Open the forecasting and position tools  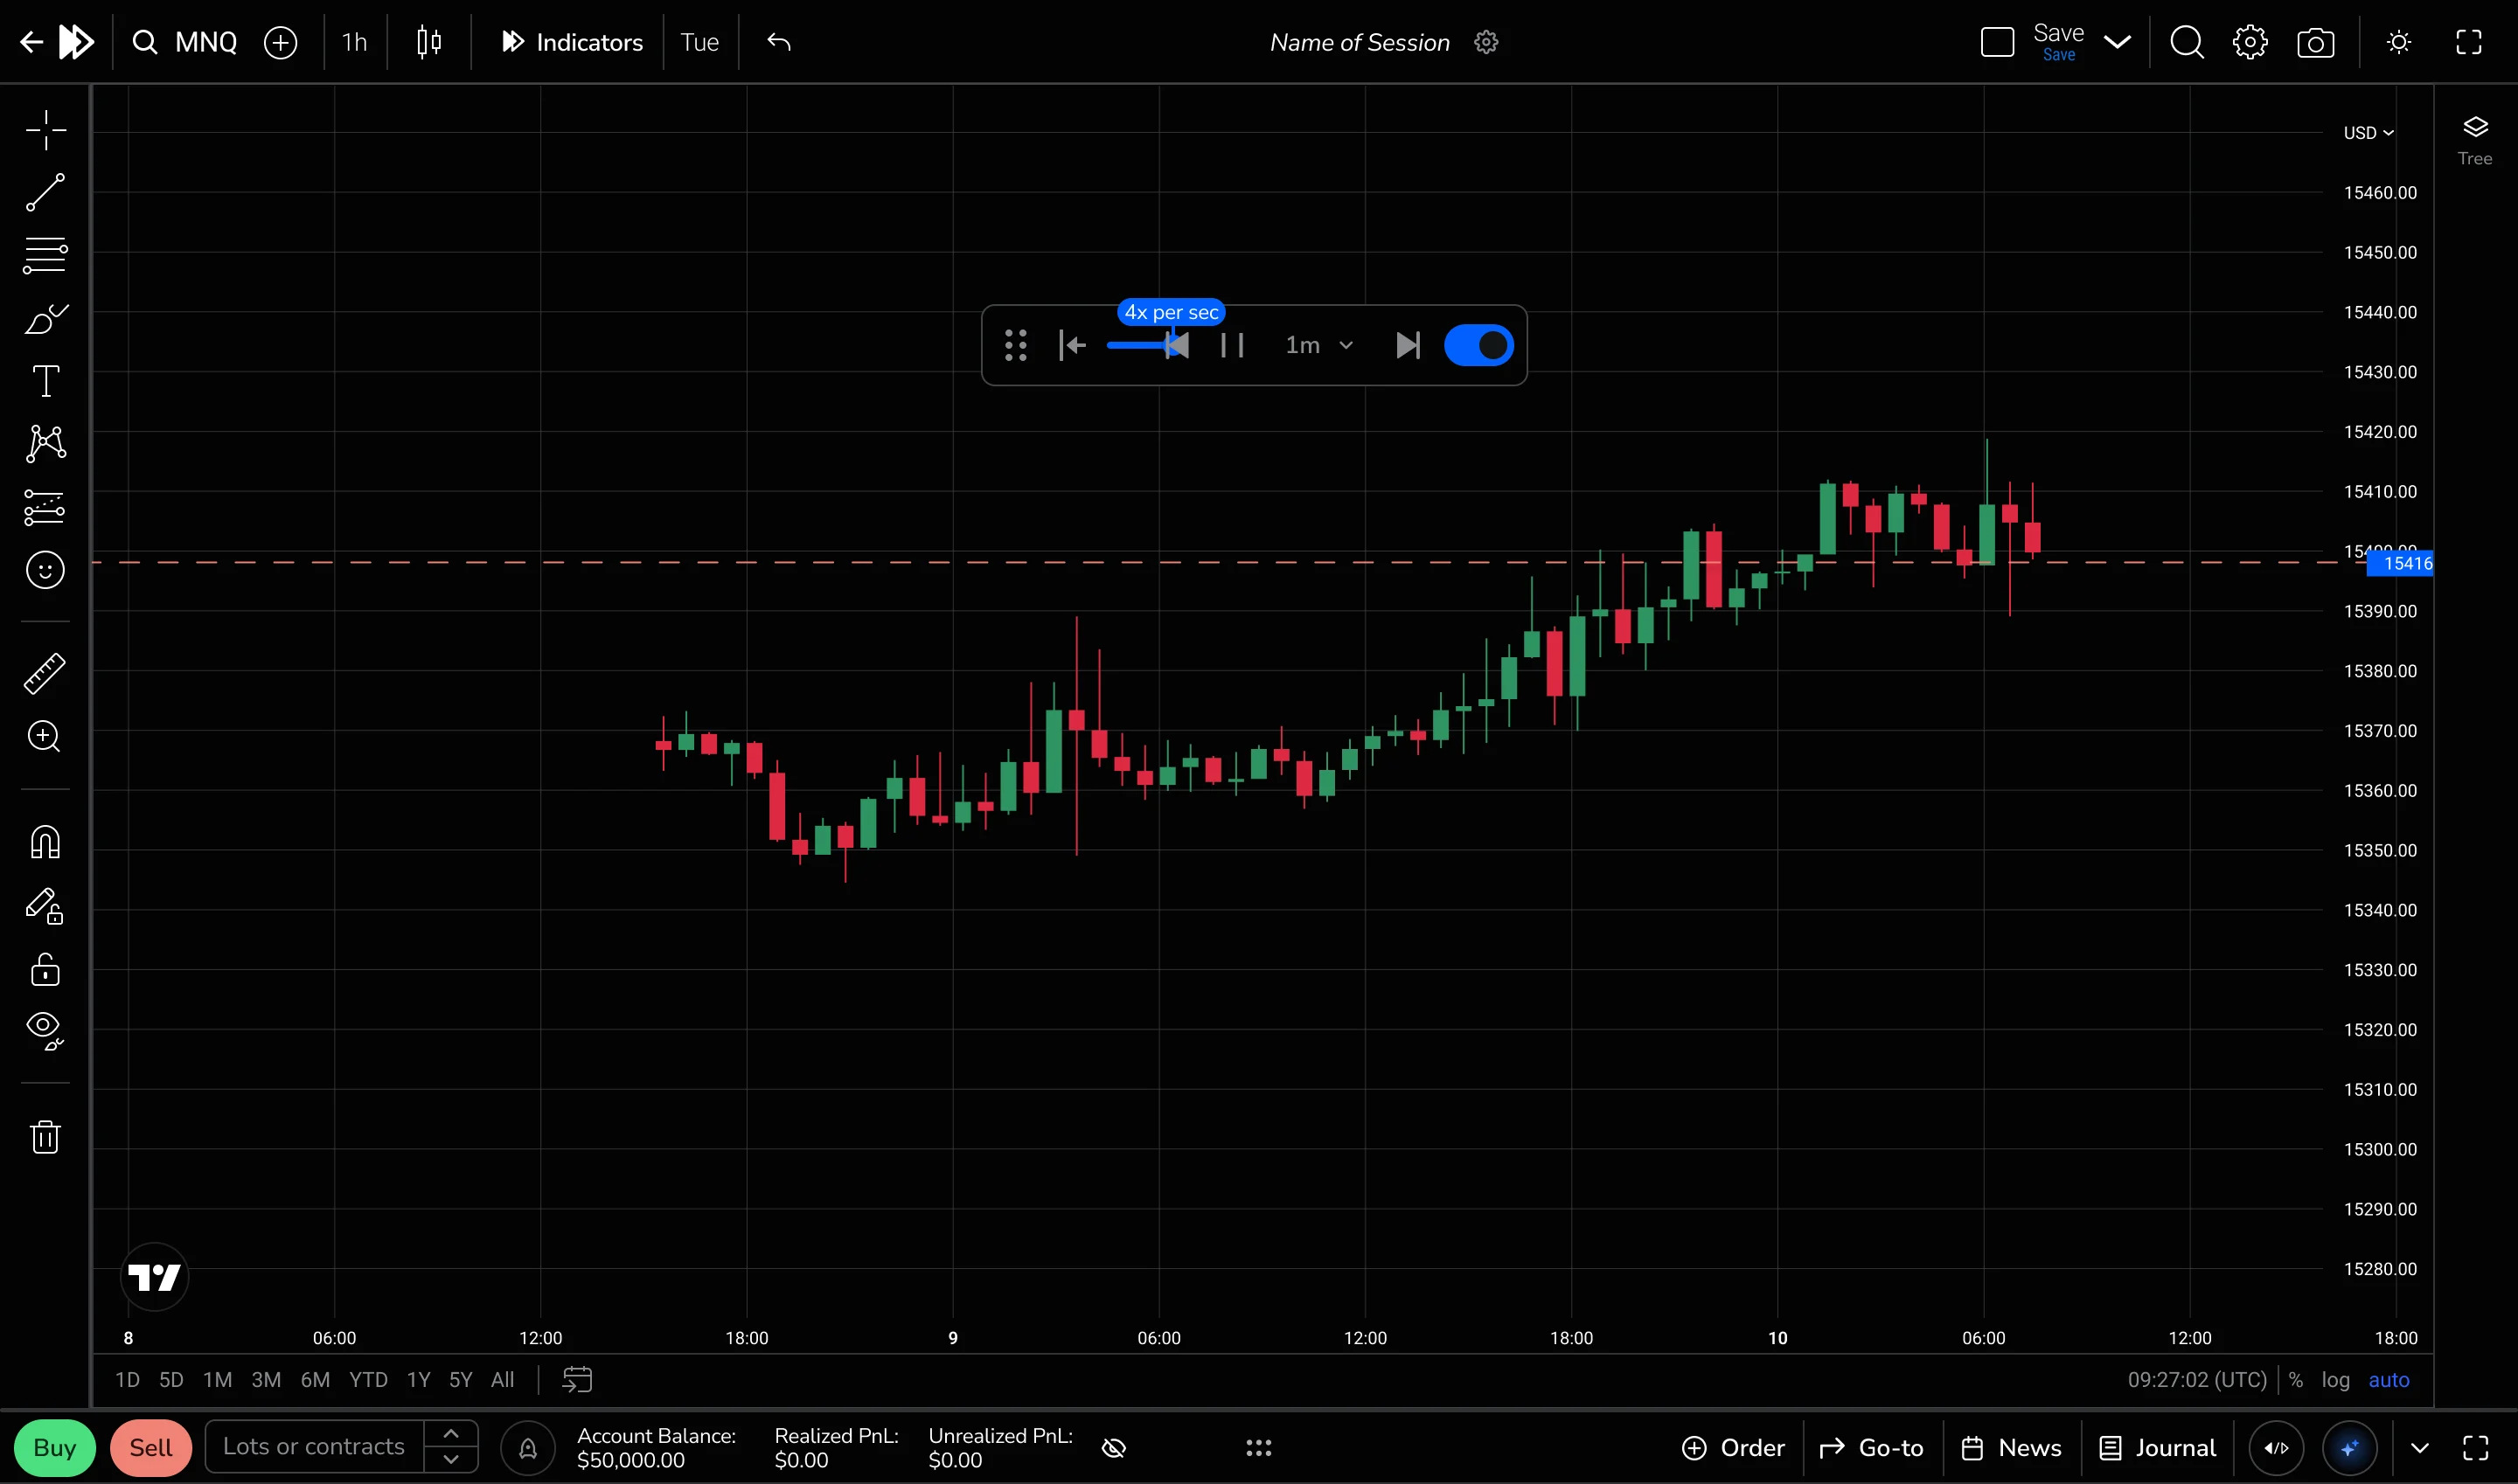click(46, 507)
